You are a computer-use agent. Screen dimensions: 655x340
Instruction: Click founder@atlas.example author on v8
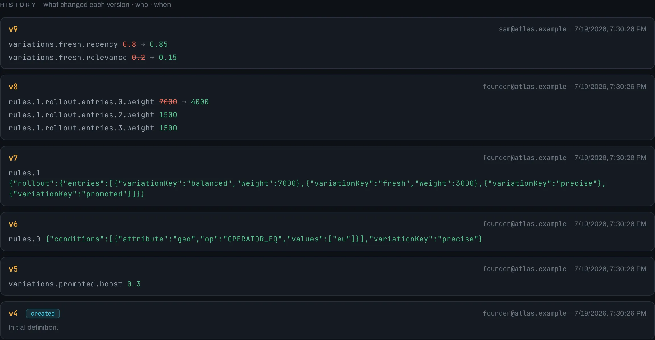pyautogui.click(x=524, y=87)
